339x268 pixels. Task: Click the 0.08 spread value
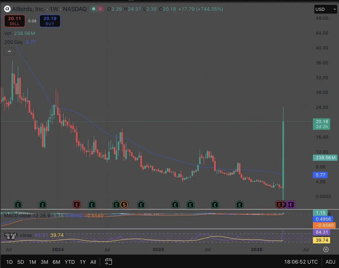point(32,21)
